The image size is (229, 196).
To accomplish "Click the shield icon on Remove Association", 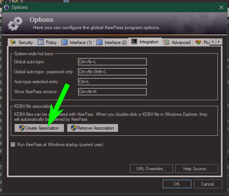I will click(x=74, y=128).
